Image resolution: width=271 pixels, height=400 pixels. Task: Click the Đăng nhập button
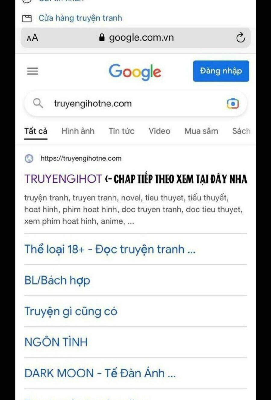point(221,71)
